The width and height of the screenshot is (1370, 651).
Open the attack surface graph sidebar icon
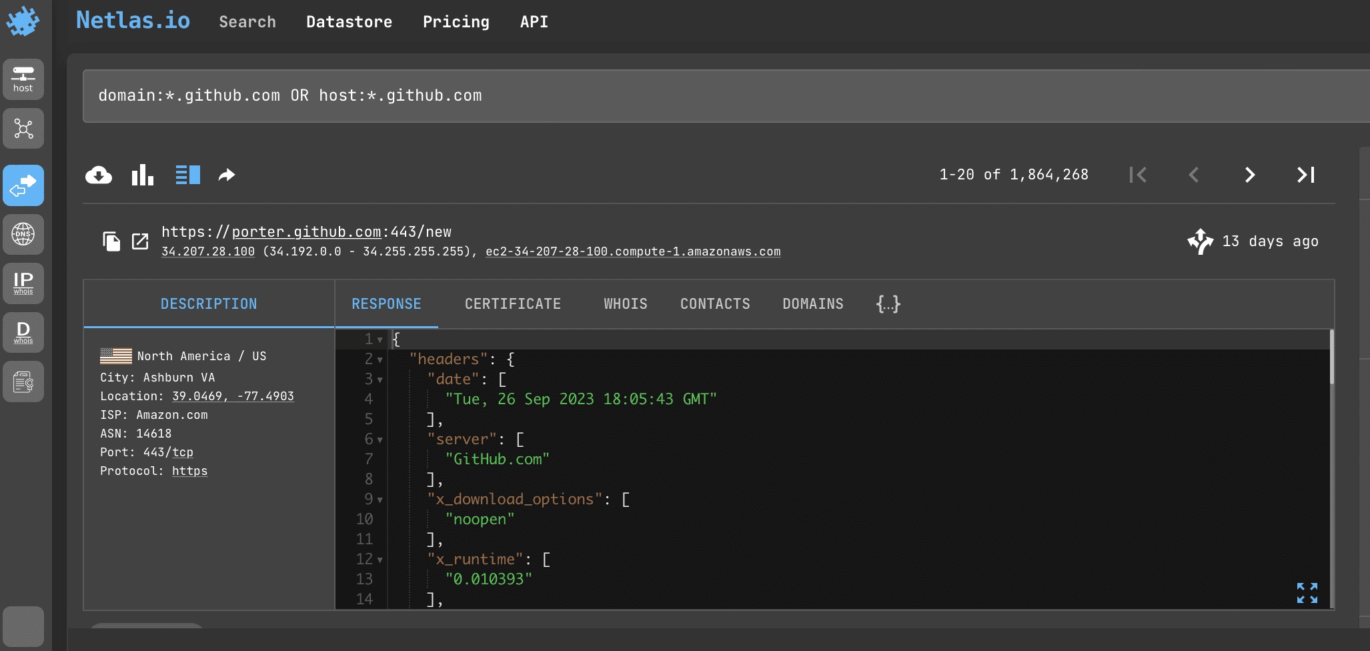coord(23,128)
